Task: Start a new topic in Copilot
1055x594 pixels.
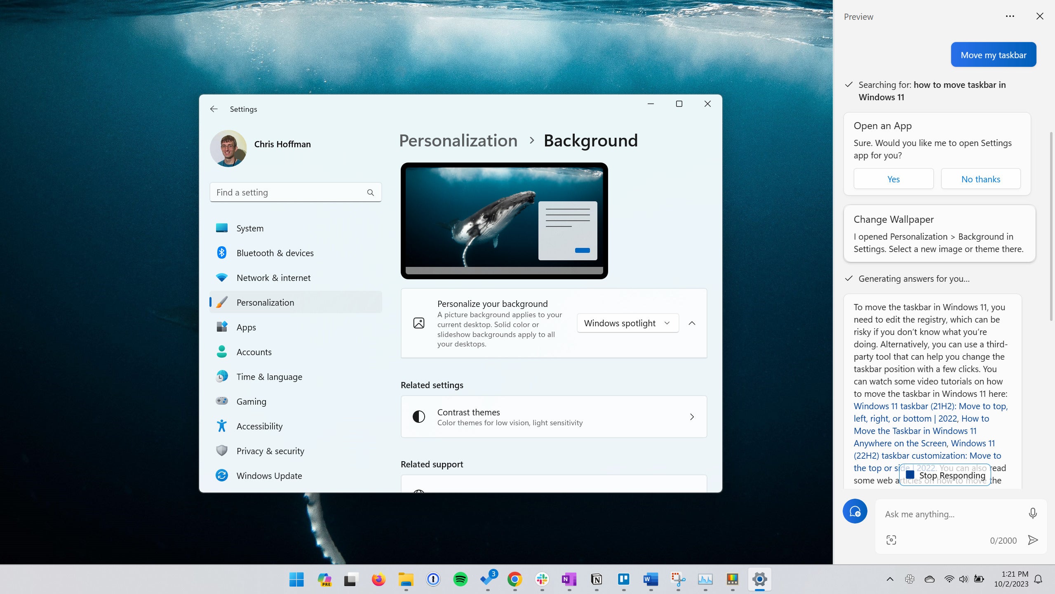Action: [x=855, y=511]
